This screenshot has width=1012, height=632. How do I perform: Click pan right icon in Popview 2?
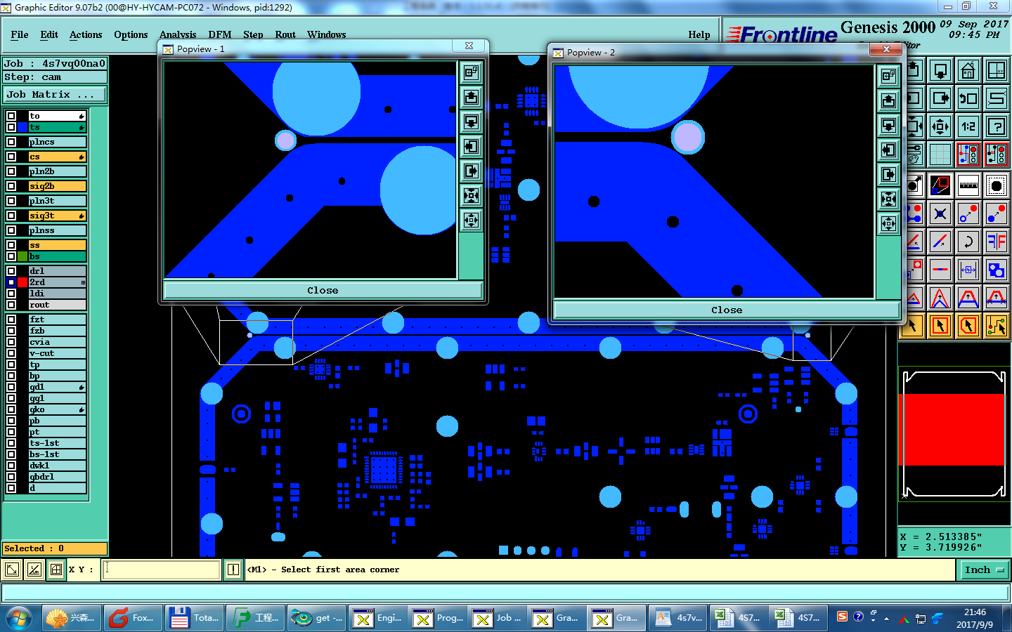coord(889,174)
